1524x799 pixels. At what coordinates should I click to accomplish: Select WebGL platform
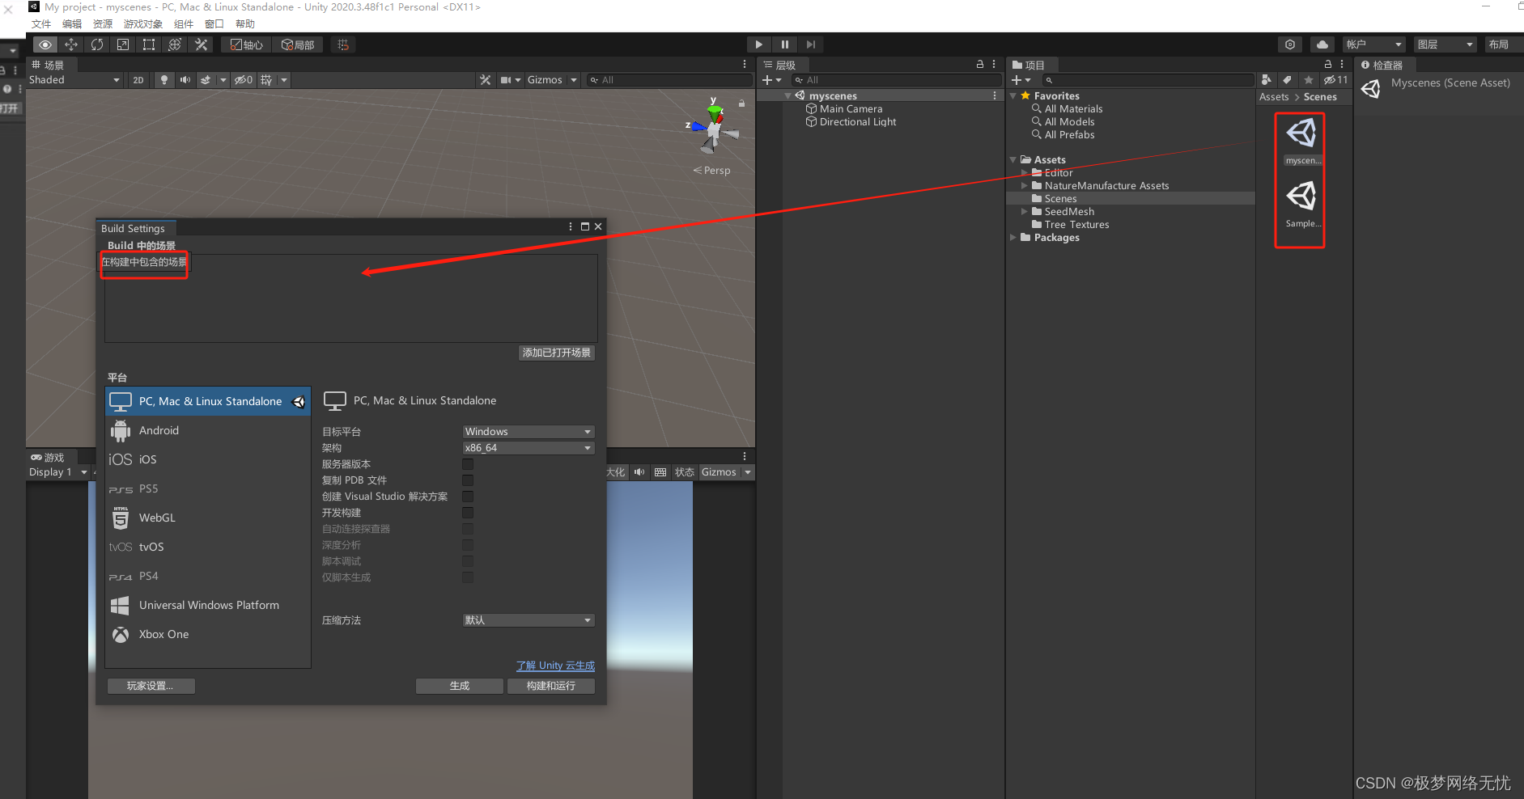[x=208, y=518]
